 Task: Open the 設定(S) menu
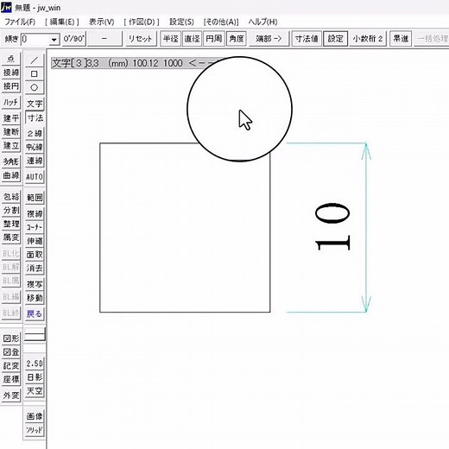[181, 22]
